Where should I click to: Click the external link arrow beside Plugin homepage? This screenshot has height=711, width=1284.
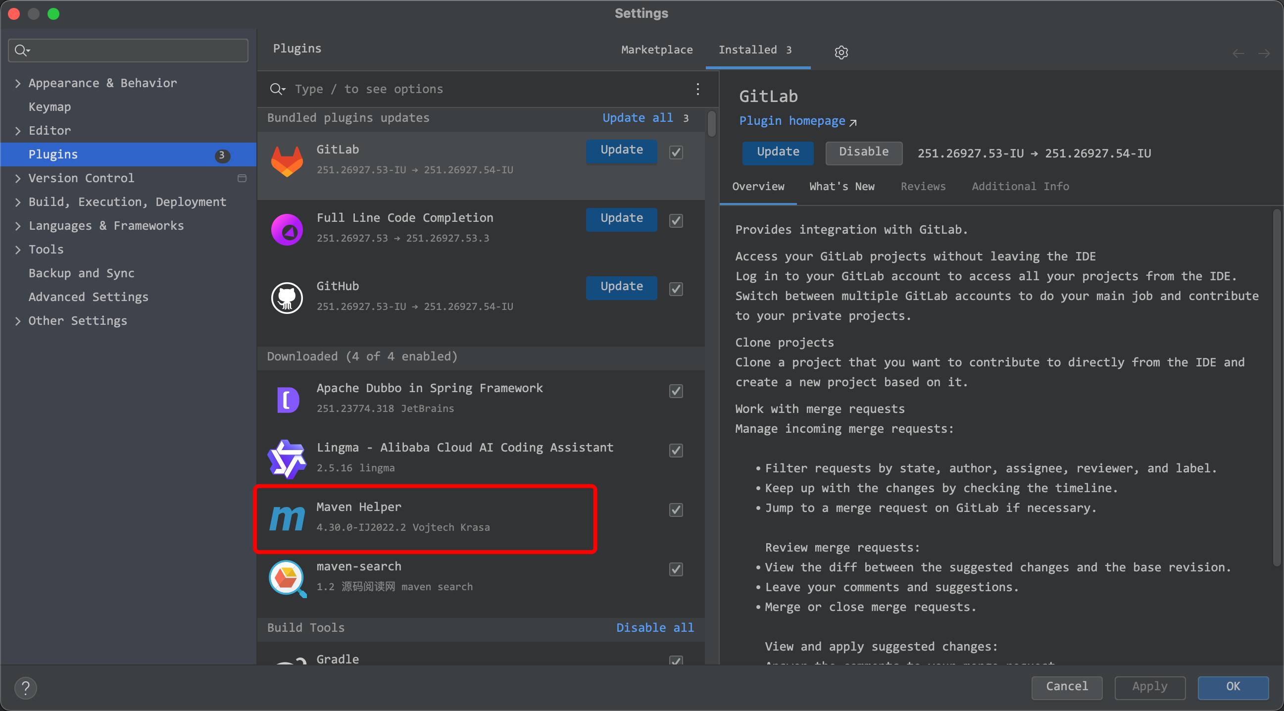(853, 122)
